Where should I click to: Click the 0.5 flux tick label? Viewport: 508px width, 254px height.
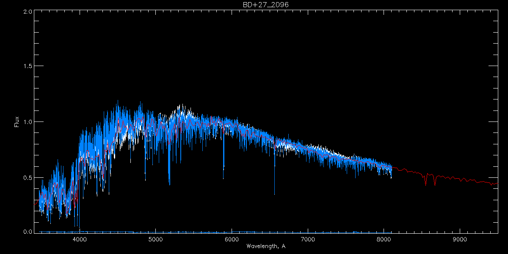click(28, 177)
